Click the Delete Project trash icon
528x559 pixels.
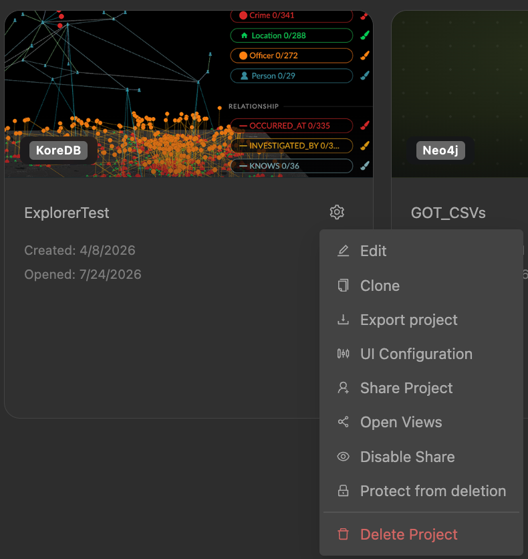pos(343,534)
